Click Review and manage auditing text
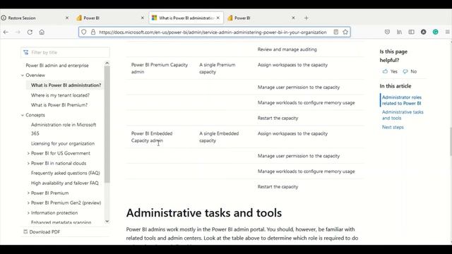 click(287, 49)
